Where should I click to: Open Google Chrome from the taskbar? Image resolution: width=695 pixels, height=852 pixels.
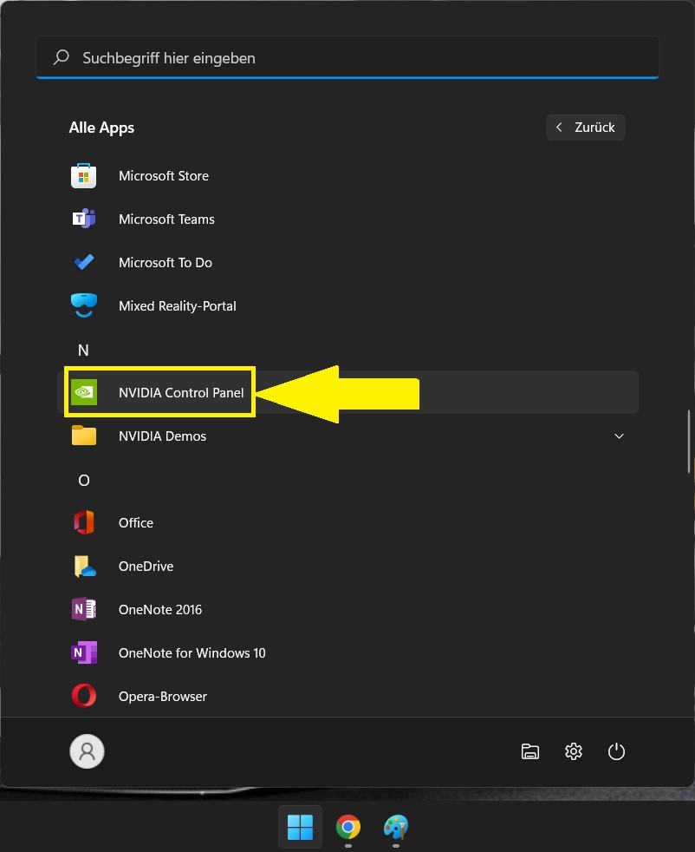pyautogui.click(x=348, y=827)
